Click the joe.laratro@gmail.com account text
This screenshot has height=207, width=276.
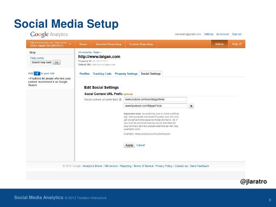[x=188, y=34]
